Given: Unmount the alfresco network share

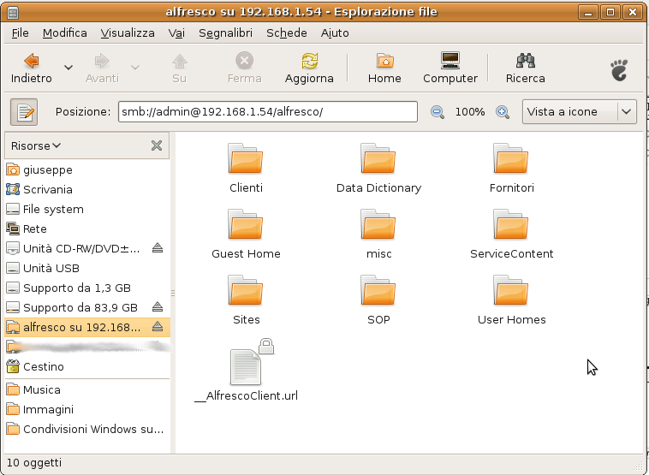Looking at the screenshot, I should point(158,326).
